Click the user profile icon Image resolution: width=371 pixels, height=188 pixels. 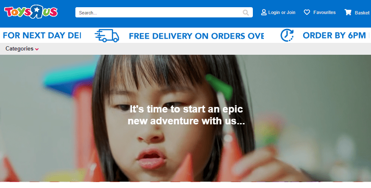[263, 12]
